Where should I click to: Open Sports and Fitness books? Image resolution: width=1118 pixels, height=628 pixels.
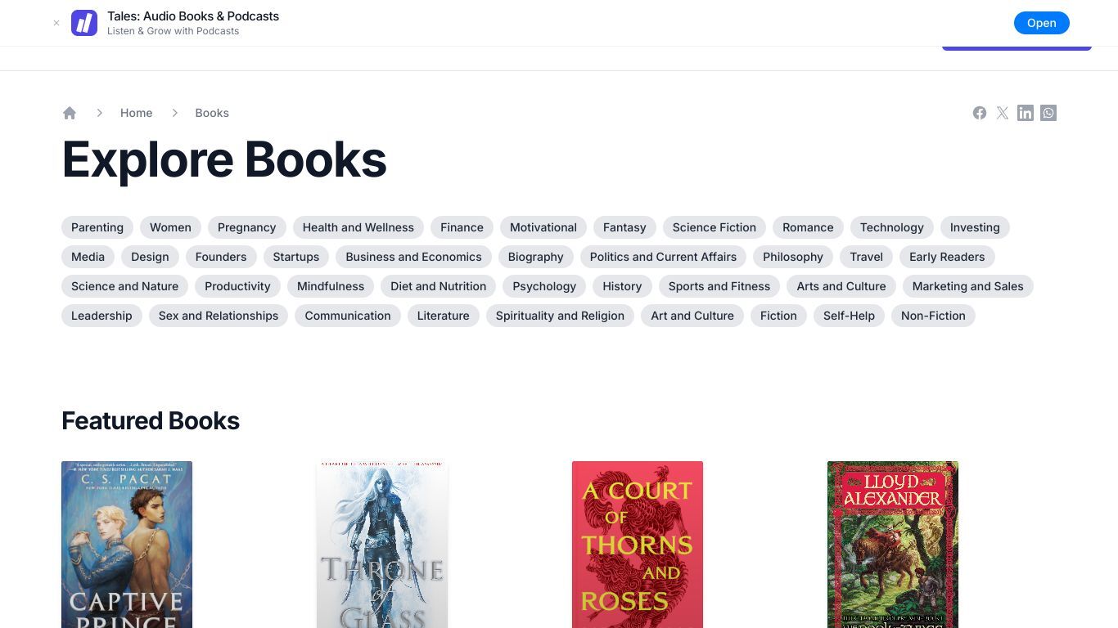coord(719,286)
